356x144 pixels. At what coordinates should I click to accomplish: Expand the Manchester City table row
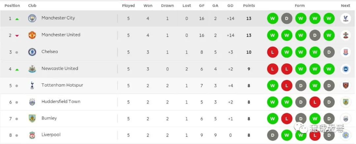tap(178, 18)
